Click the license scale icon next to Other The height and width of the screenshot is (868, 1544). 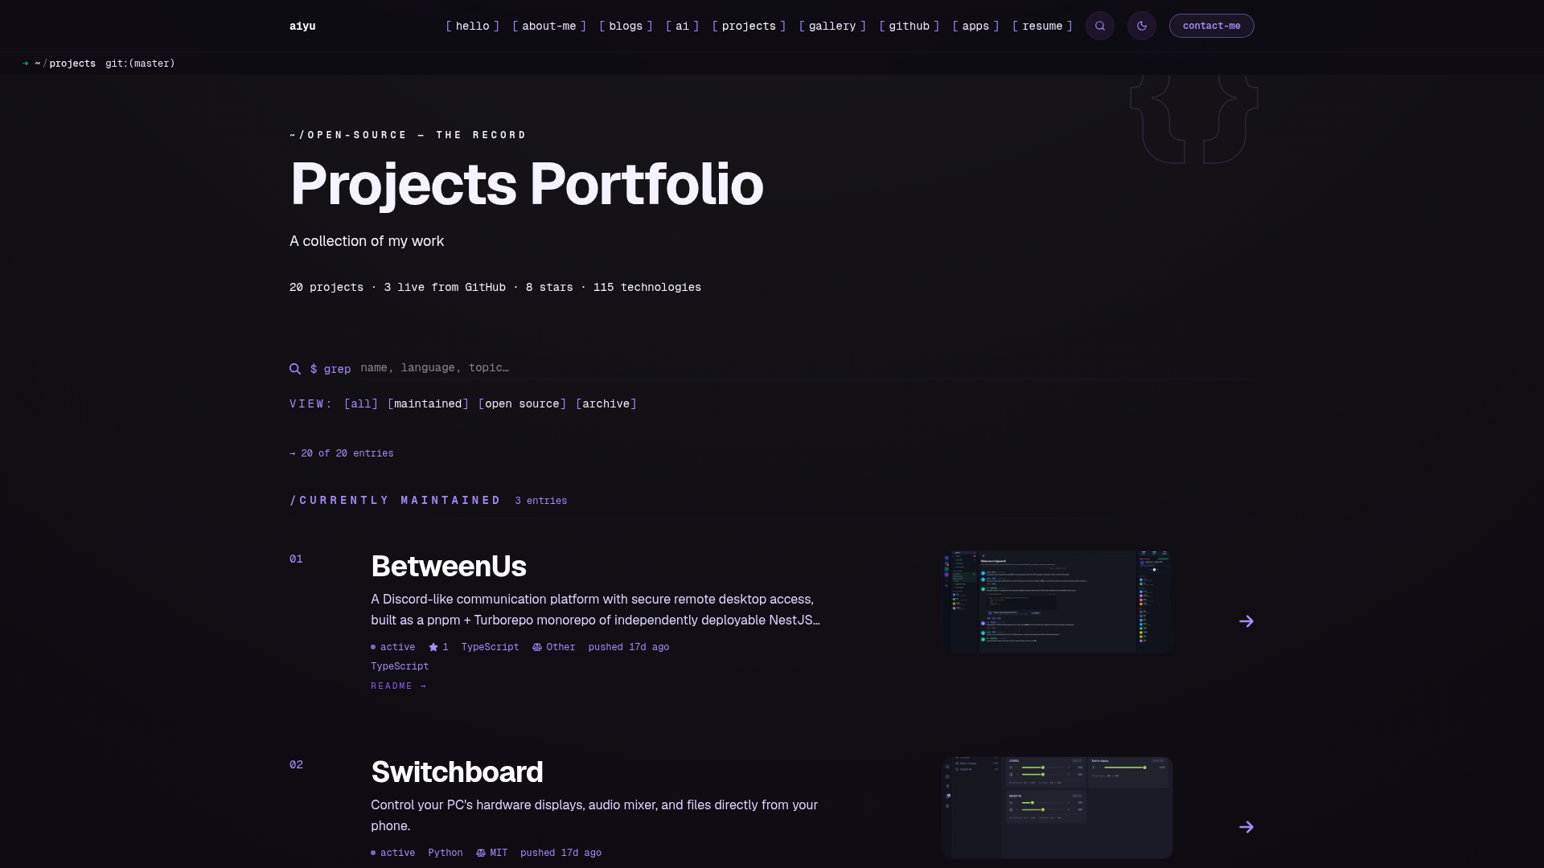[537, 647]
